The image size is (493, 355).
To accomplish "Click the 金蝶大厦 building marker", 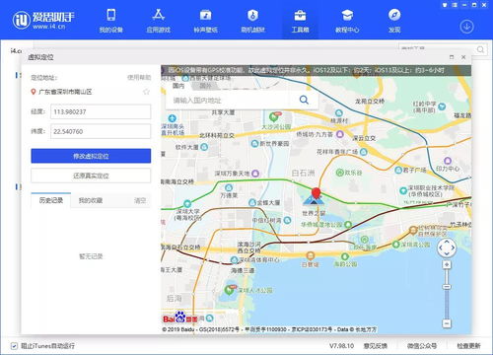I will (252, 202).
